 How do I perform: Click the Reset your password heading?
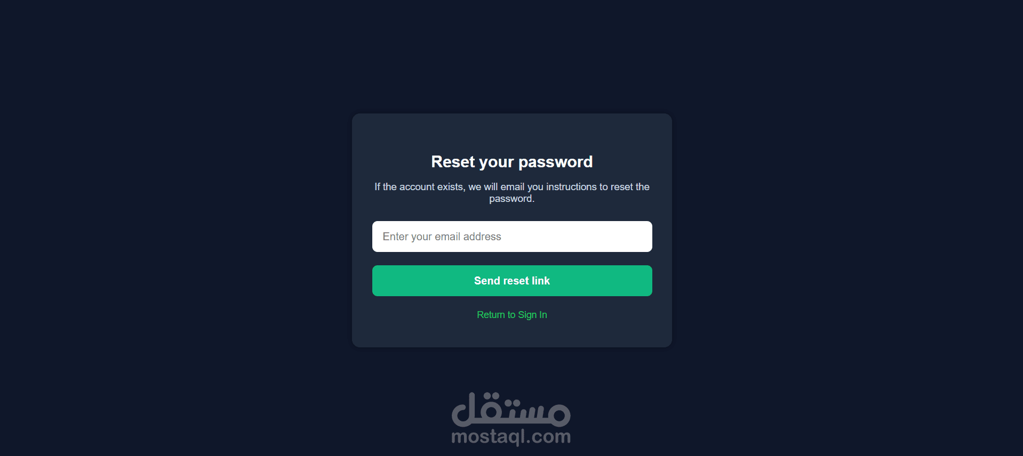512,161
